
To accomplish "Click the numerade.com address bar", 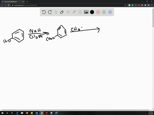I will [x=68, y=5].
